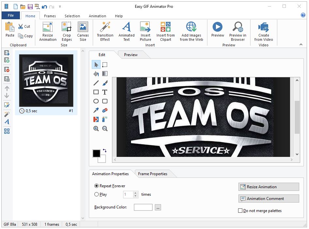309x229 pixels.
Task: Open the Canvas Size tool
Action: tap(83, 31)
